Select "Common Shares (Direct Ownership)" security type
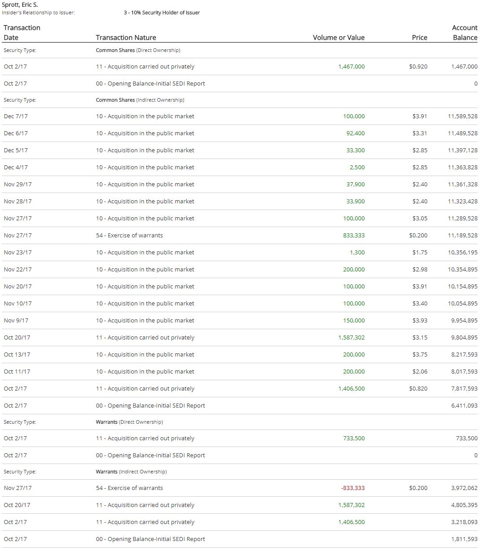 138,50
